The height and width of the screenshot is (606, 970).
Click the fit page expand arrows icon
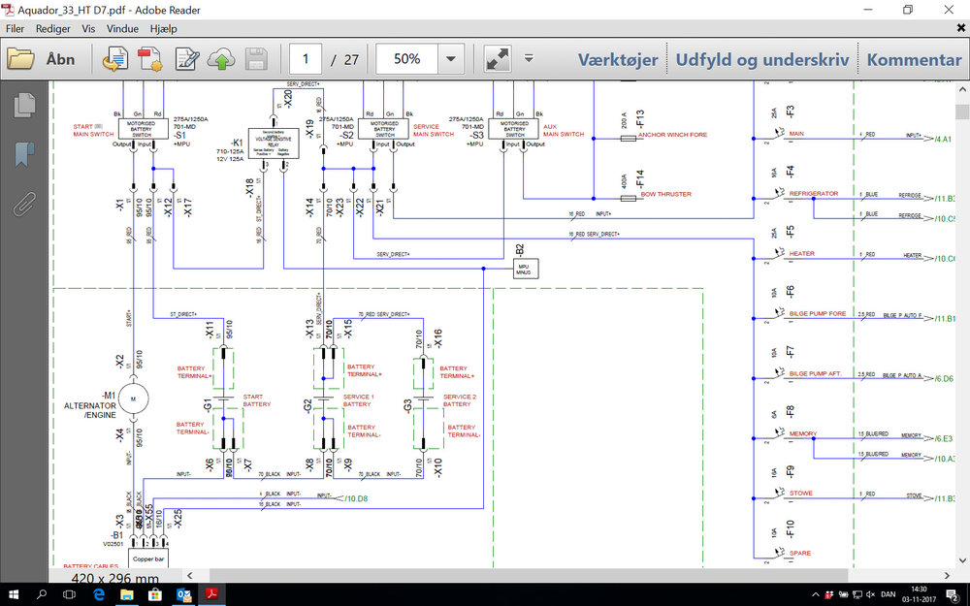point(498,59)
